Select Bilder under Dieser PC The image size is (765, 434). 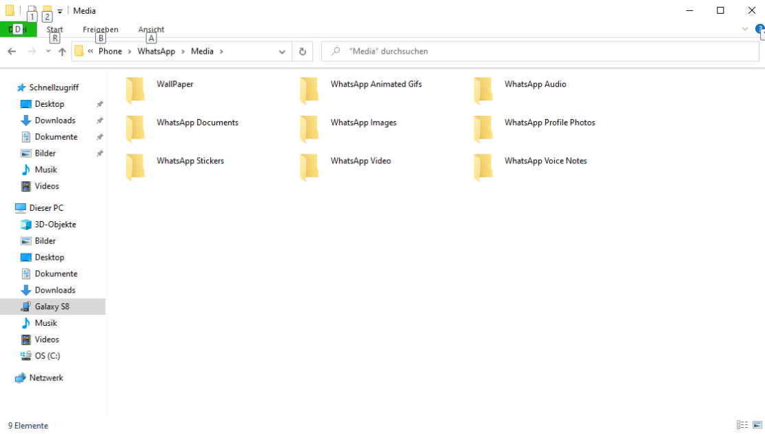[x=45, y=241]
